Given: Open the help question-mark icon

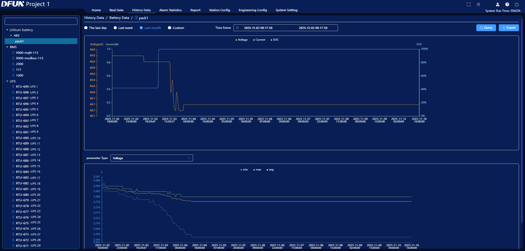Looking at the screenshot, I should pyautogui.click(x=507, y=4).
